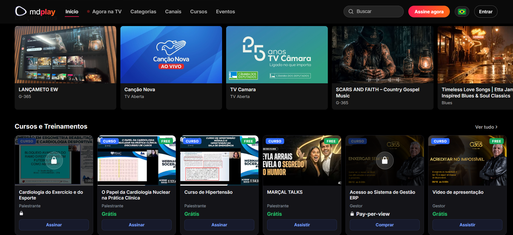The width and height of the screenshot is (513, 235).
Task: Click the FREE badge on the MARÇAL TALKS card
Action: click(331, 141)
